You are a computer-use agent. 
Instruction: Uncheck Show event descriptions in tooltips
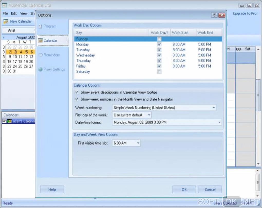tap(77, 92)
